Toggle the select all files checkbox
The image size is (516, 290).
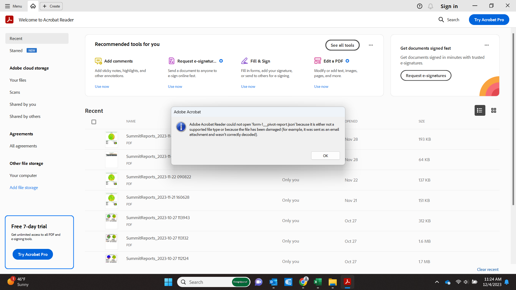click(x=94, y=122)
